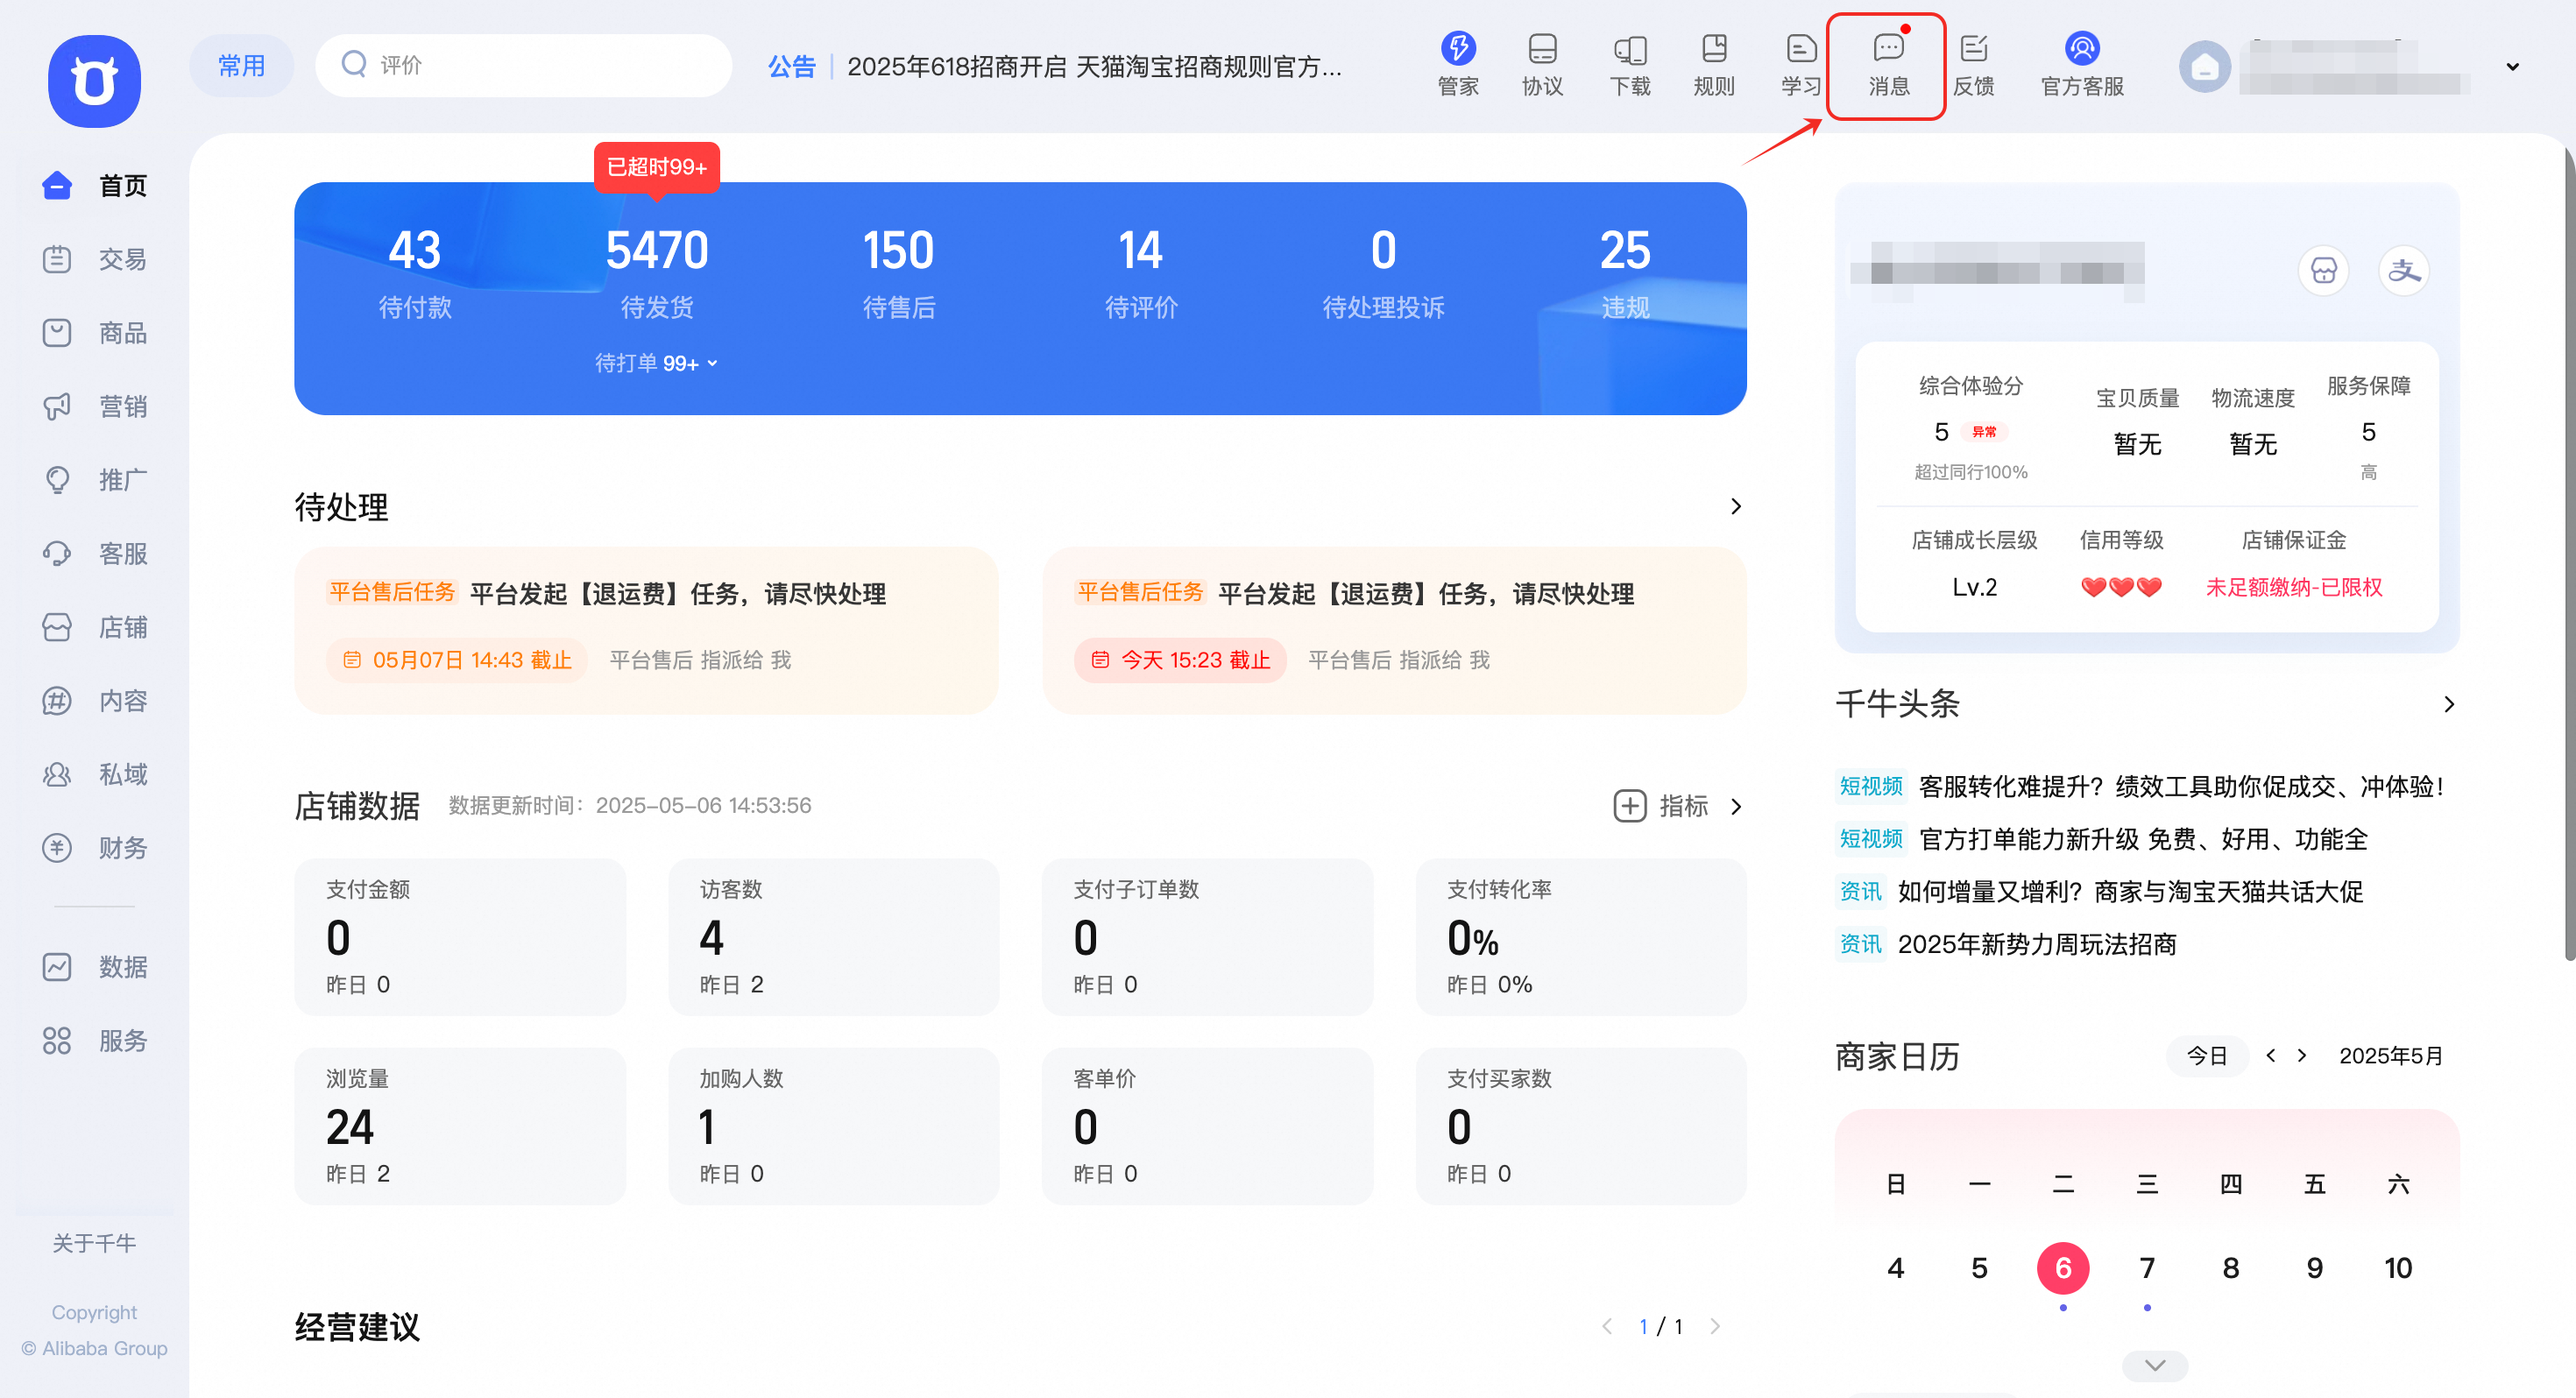
Task: Open the 25 违规 violations
Action: (1625, 274)
